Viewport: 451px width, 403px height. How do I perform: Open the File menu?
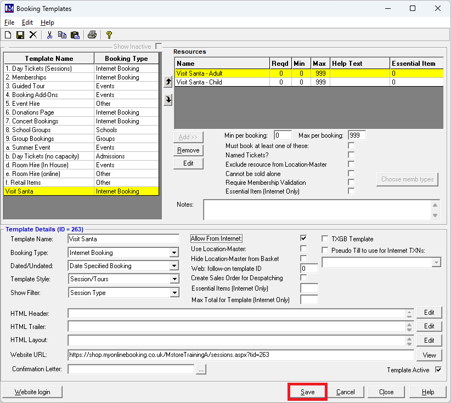[9, 22]
